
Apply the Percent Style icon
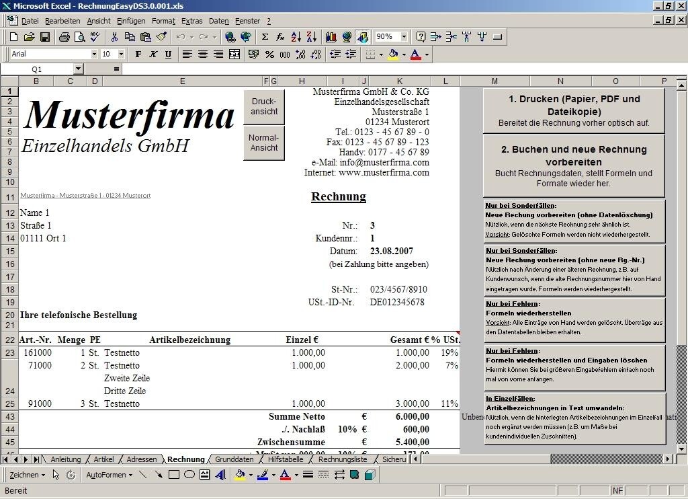[x=269, y=54]
